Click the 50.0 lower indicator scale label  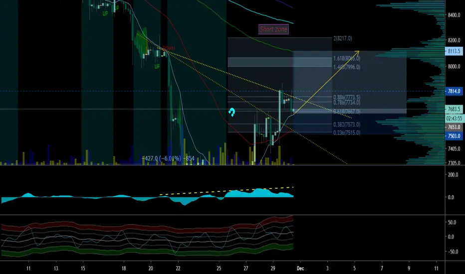coord(452,222)
